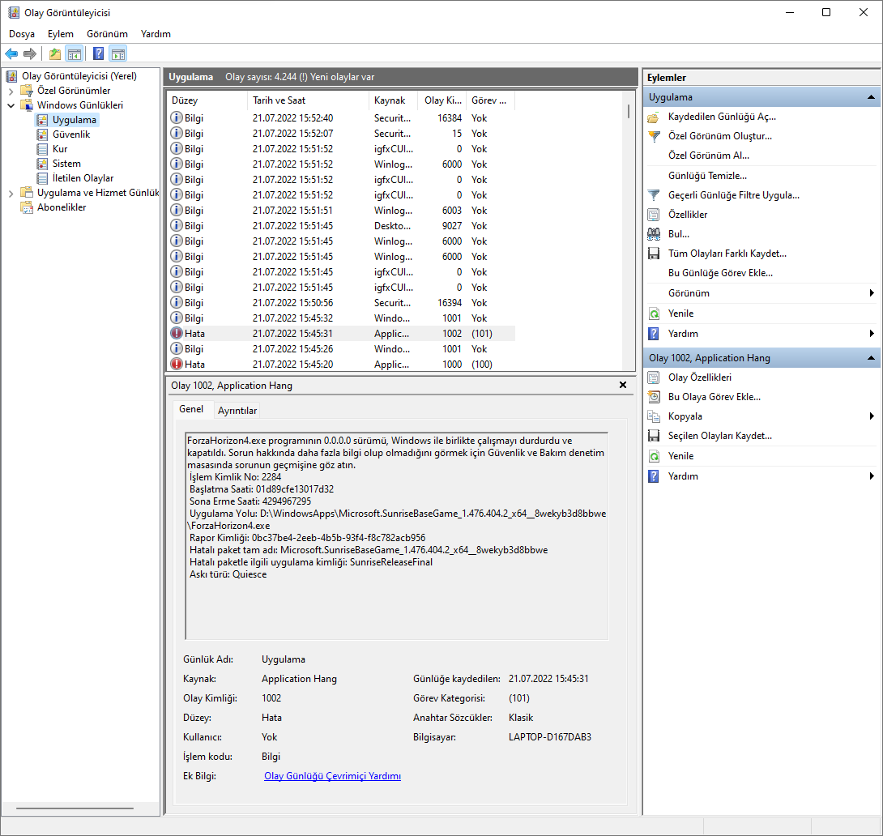Close the Olay 1002 preview pane
The width and height of the screenshot is (883, 836).
(622, 386)
